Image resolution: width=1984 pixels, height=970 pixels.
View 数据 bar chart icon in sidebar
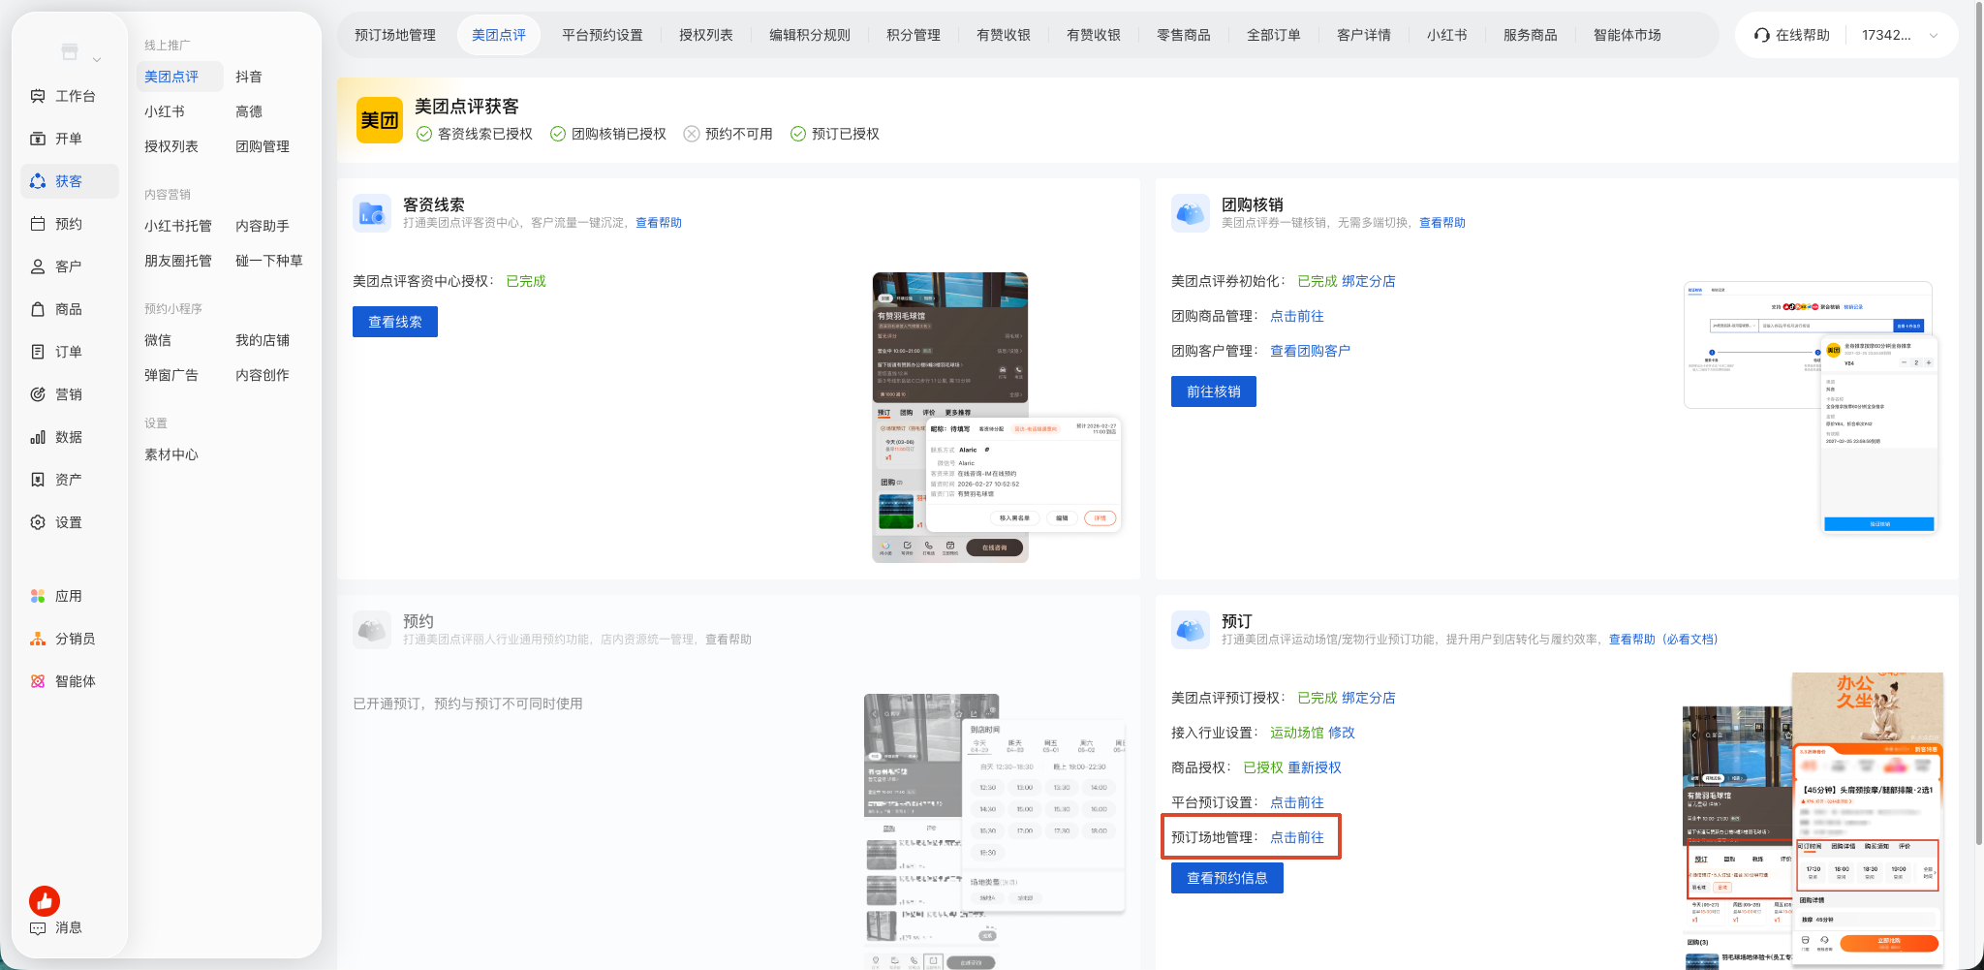[38, 437]
